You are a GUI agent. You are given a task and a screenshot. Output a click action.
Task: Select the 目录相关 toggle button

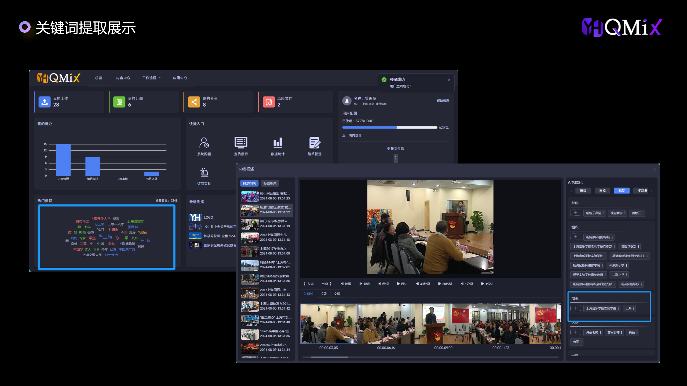click(x=249, y=183)
